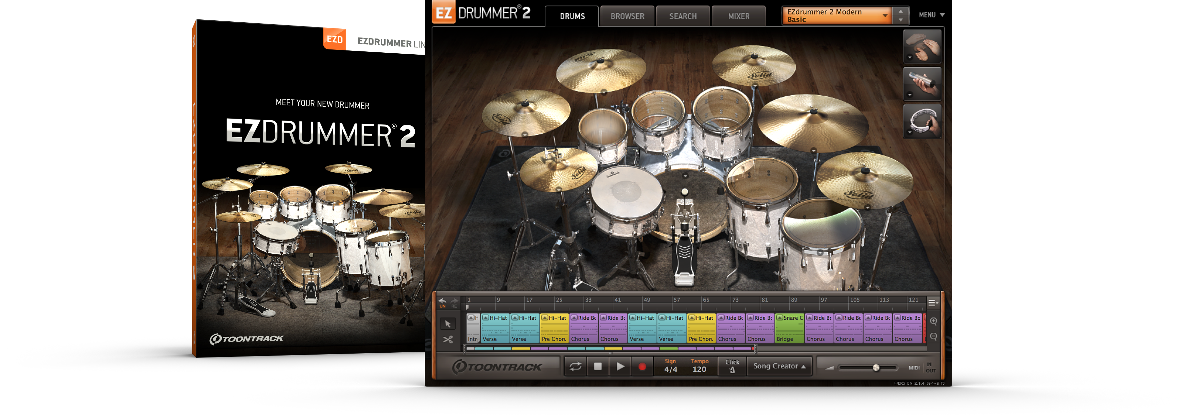1188x415 pixels.
Task: Select the arrow selection tool
Action: tap(448, 323)
